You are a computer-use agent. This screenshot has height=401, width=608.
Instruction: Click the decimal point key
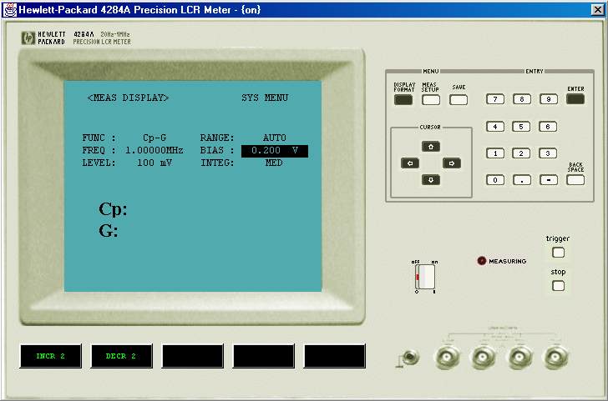click(522, 180)
